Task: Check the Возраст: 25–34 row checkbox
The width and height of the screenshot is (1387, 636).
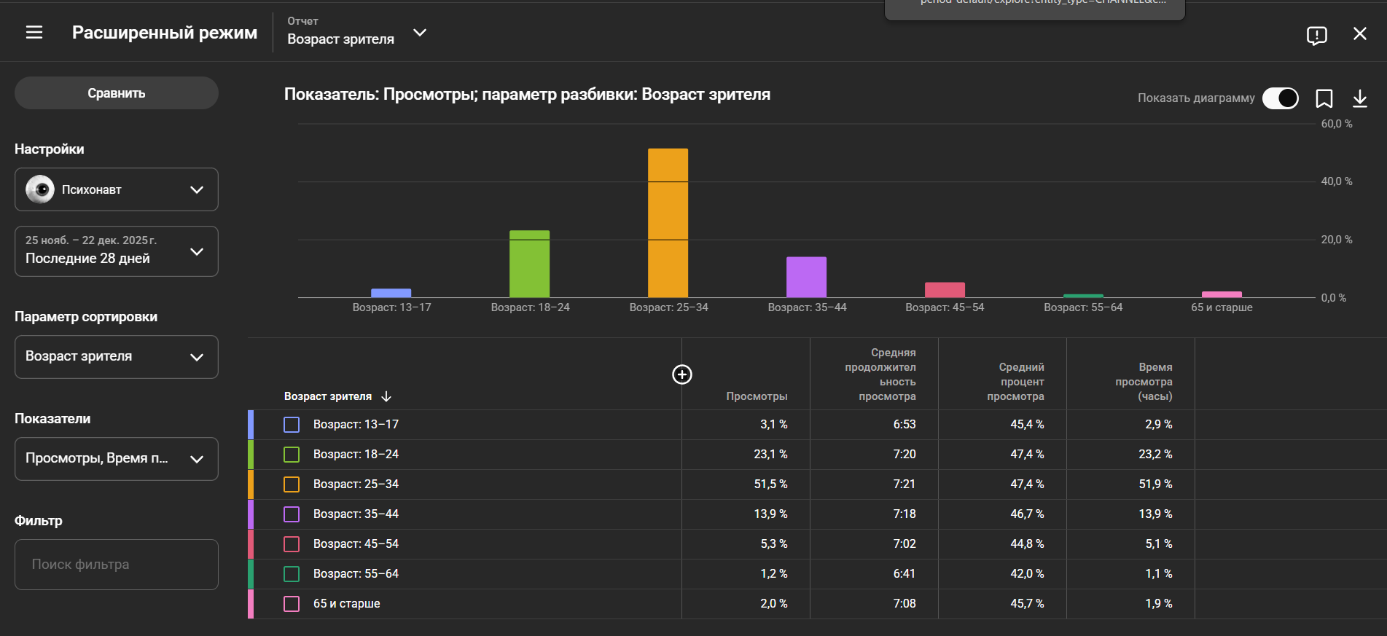Action: [292, 484]
